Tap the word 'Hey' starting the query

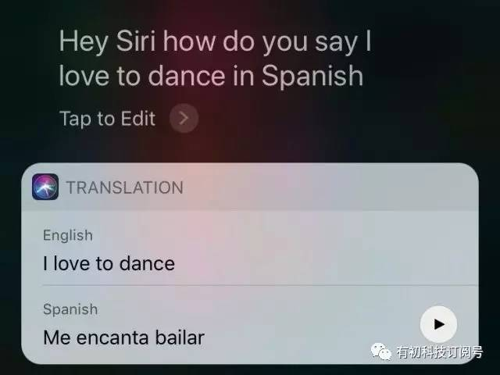click(x=84, y=42)
